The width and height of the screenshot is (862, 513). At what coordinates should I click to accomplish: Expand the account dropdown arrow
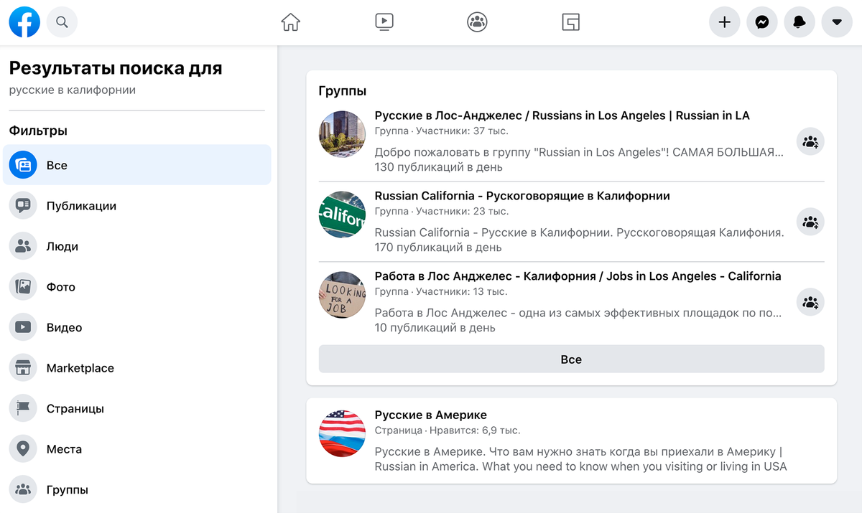[836, 22]
